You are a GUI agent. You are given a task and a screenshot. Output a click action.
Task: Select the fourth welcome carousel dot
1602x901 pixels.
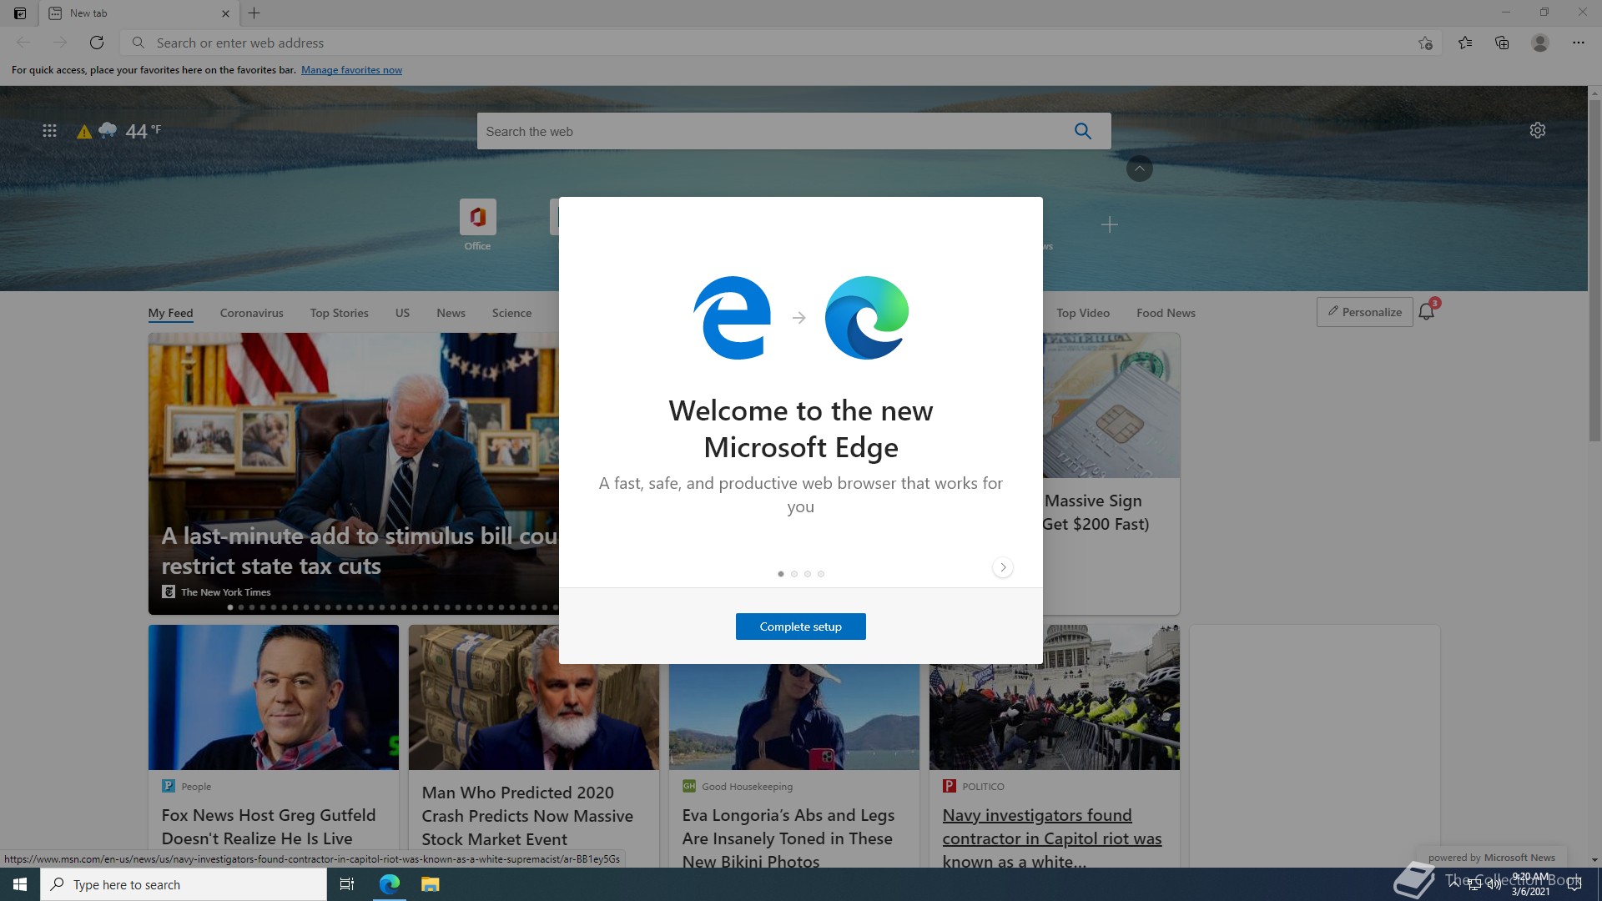[x=821, y=574]
